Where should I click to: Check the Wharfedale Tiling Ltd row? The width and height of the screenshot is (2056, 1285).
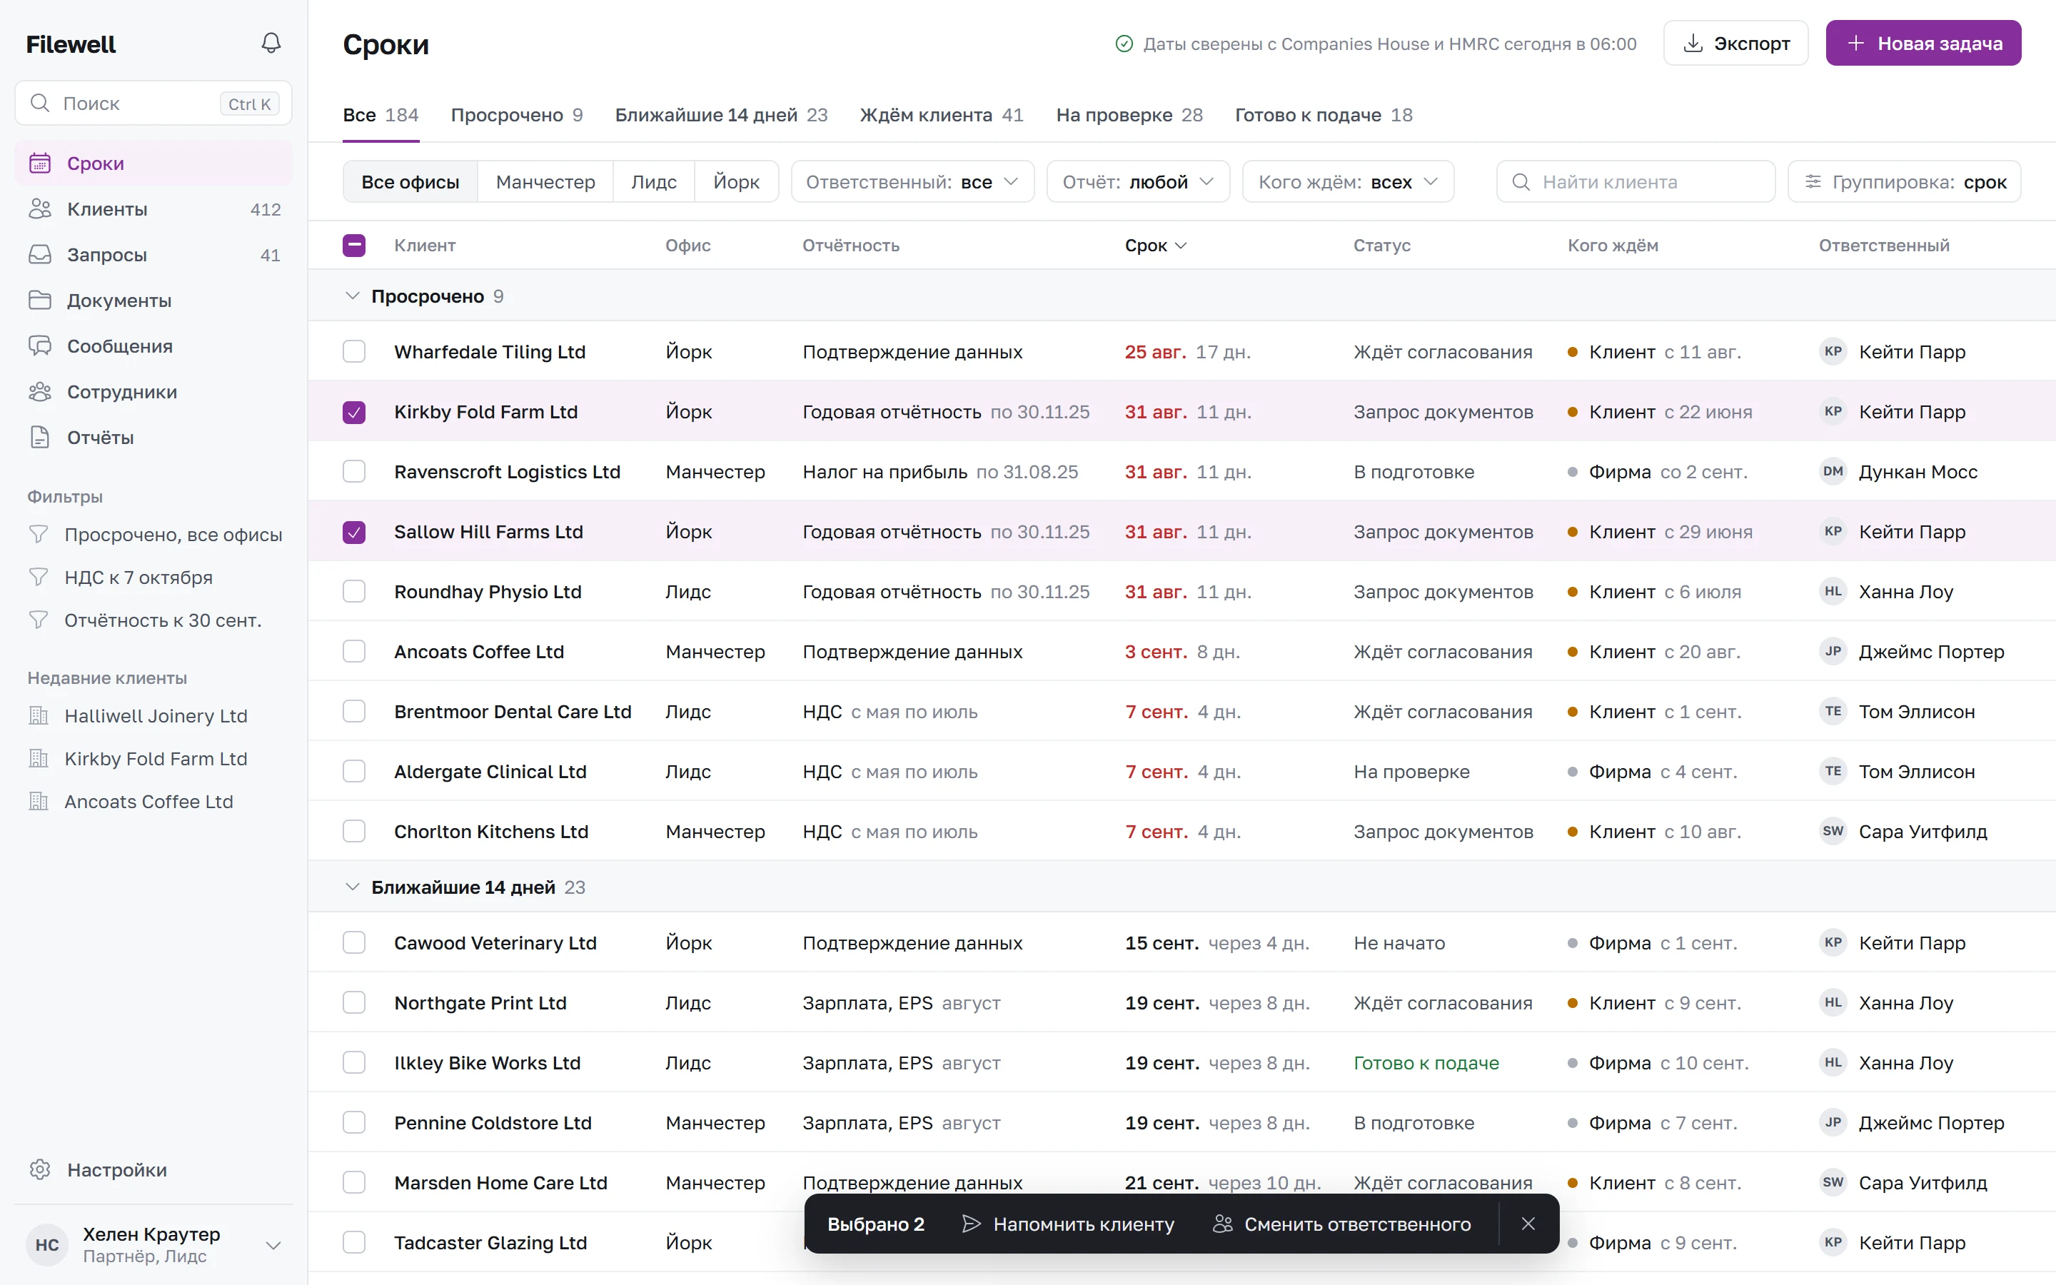[354, 351]
